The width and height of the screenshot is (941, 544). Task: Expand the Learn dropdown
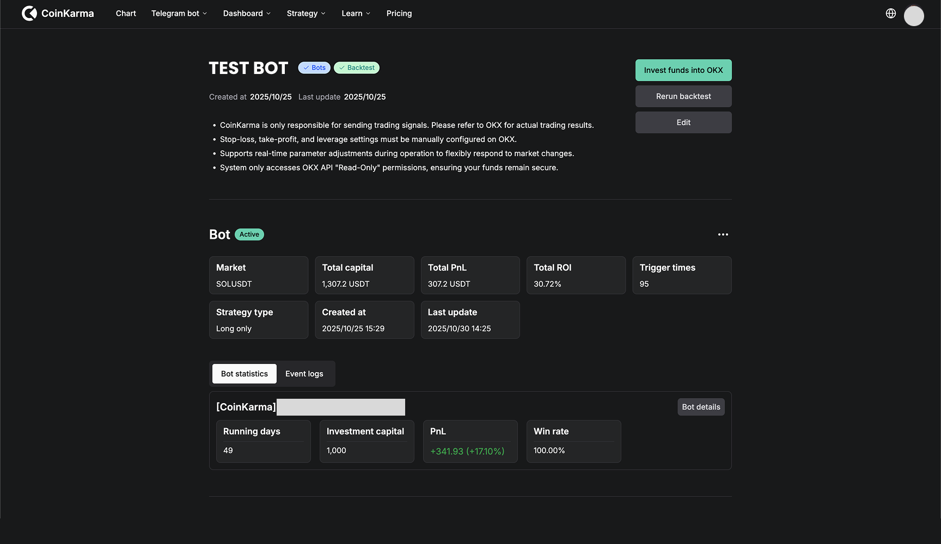coord(356,14)
